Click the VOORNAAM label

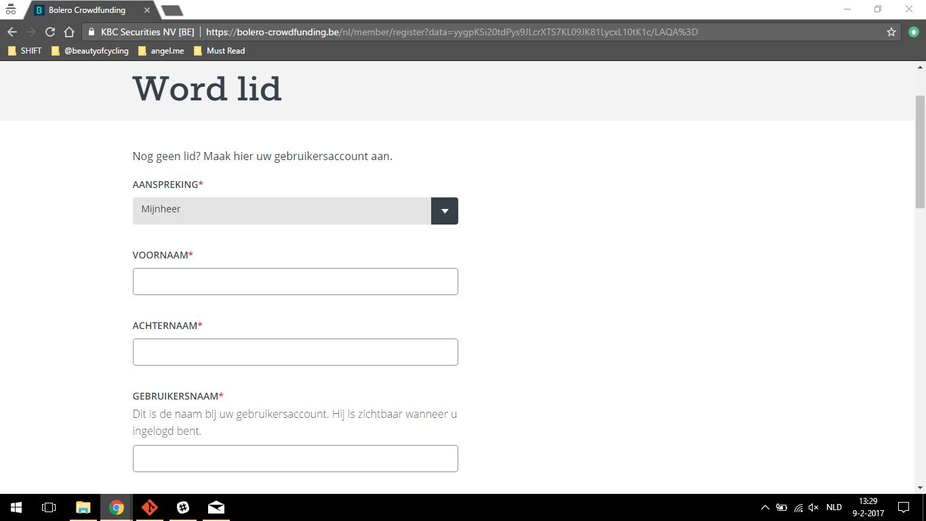(163, 255)
